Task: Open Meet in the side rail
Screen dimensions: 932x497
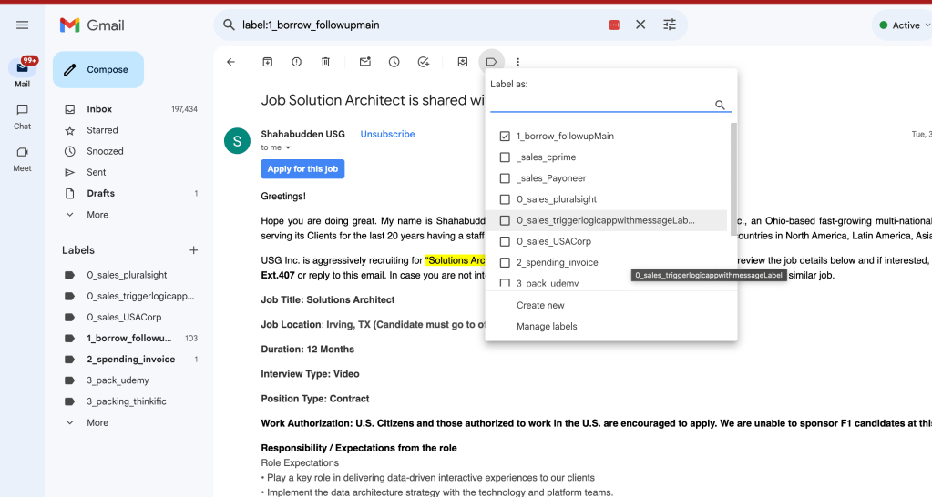Action: click(22, 159)
